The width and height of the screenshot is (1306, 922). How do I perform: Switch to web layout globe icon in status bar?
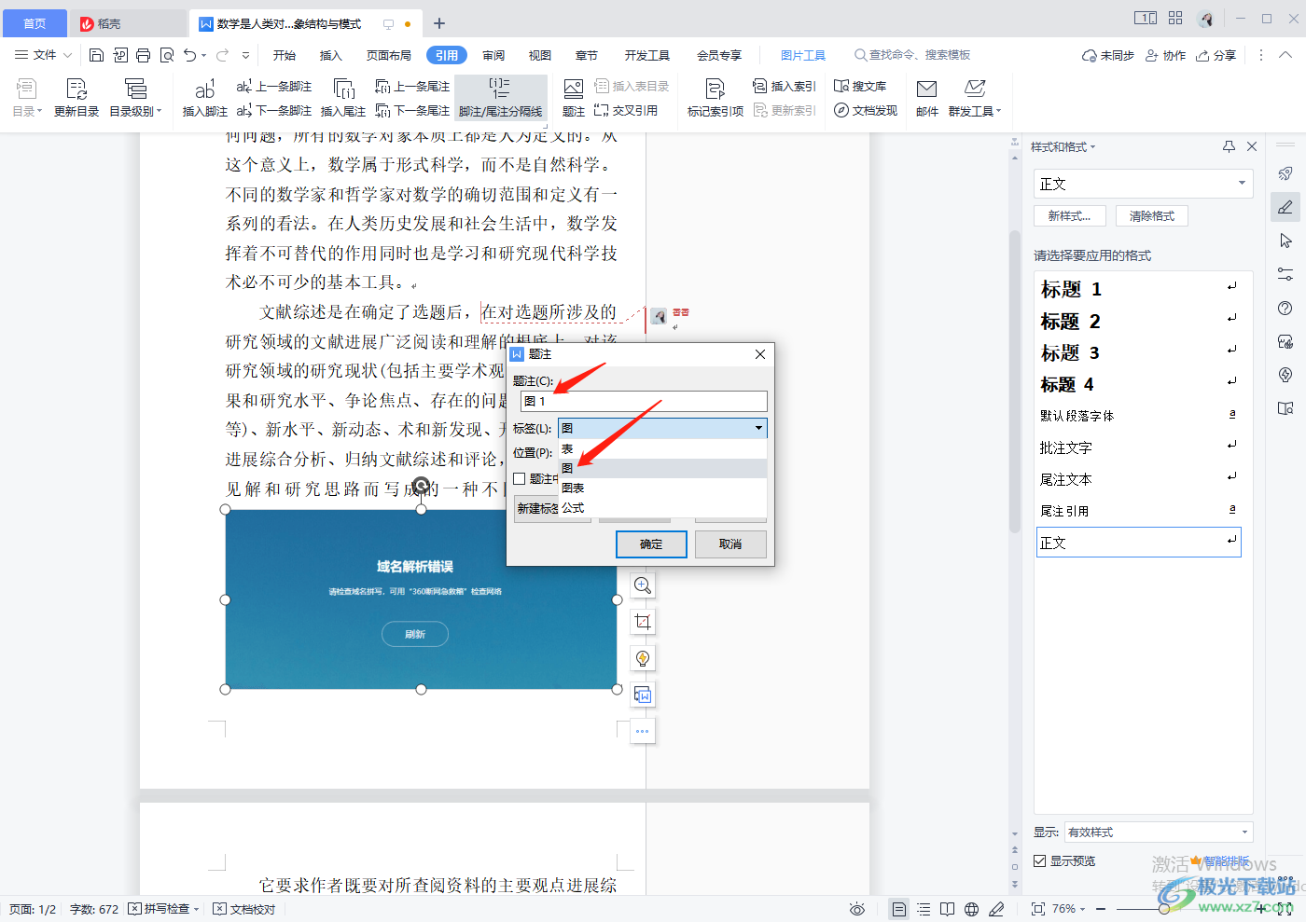click(x=972, y=909)
